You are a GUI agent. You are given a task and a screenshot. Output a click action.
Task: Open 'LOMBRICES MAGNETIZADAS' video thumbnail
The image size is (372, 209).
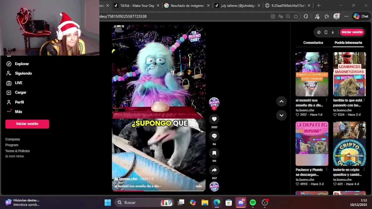click(x=349, y=74)
